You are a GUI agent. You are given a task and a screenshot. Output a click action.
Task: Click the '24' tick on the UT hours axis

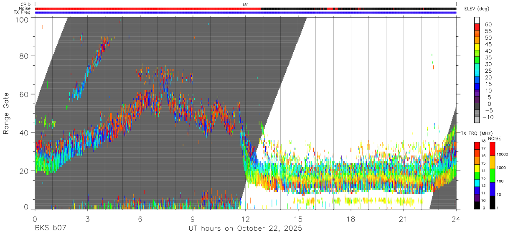click(x=456, y=219)
